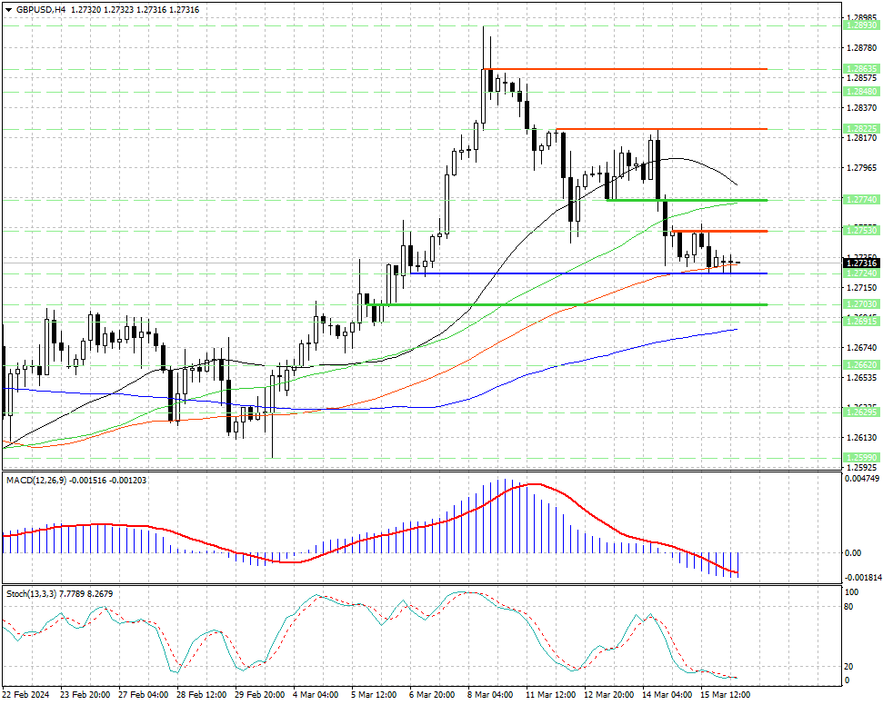Click the 1.26130 price axis value
The width and height of the screenshot is (883, 705).
click(x=862, y=437)
